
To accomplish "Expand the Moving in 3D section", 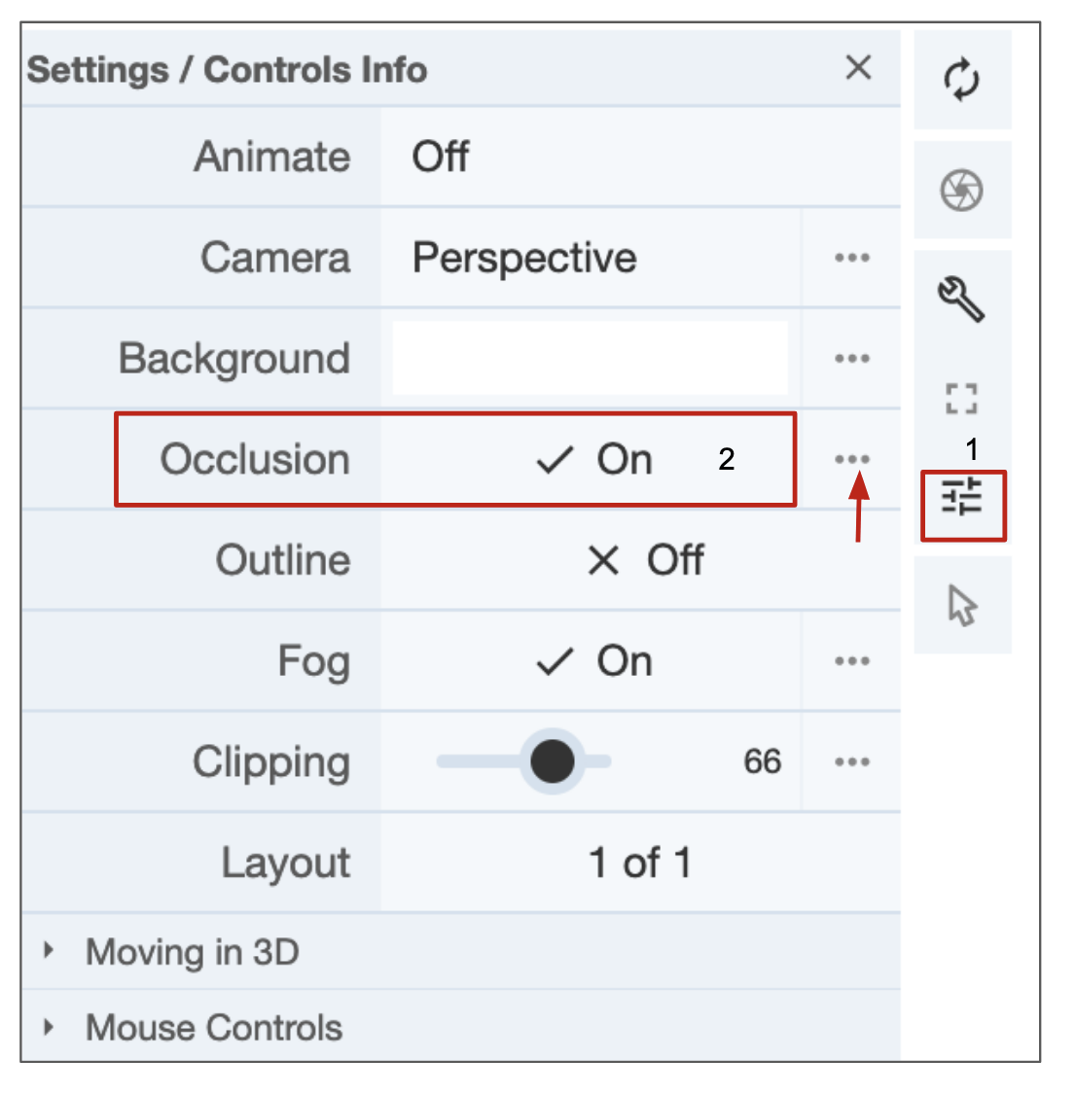I will click(x=192, y=952).
